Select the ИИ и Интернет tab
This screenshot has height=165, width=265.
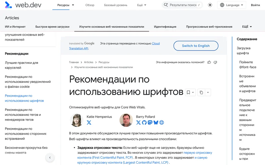(15, 27)
